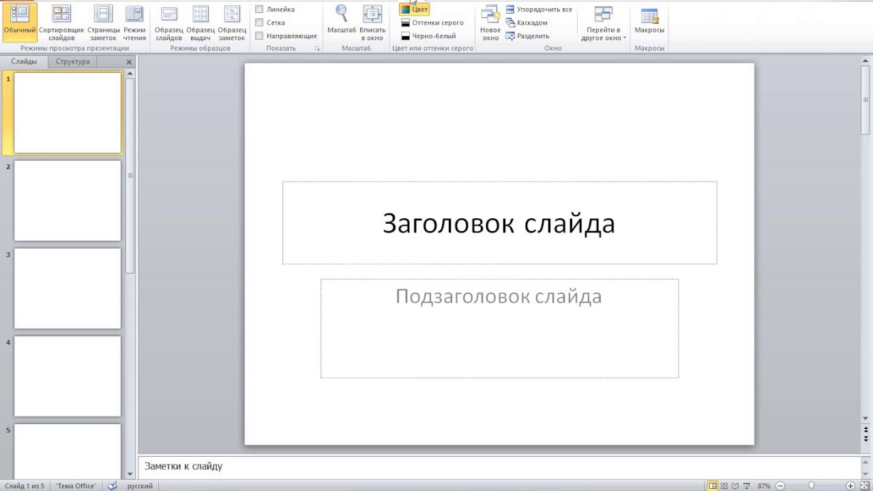Click the zoom slider handle

click(811, 486)
